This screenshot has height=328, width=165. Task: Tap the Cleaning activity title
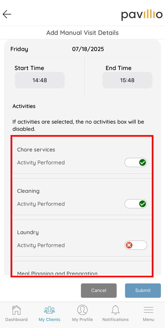[x=28, y=191]
